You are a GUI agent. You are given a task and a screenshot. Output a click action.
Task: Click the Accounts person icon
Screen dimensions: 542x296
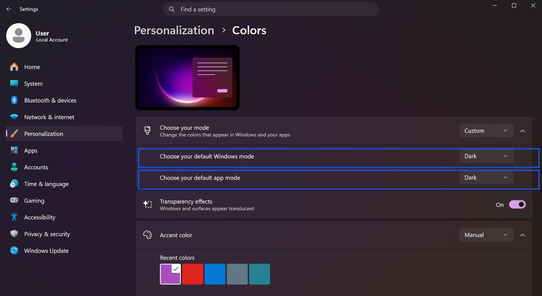[14, 167]
